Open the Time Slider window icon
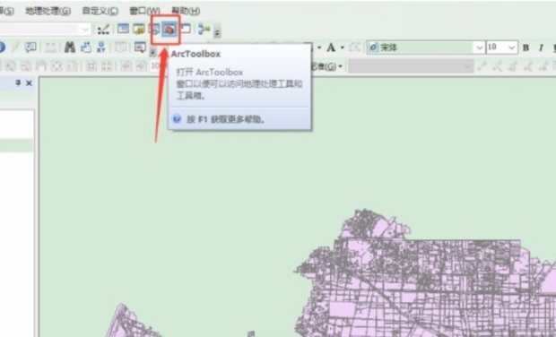The height and width of the screenshot is (337, 556). (121, 48)
